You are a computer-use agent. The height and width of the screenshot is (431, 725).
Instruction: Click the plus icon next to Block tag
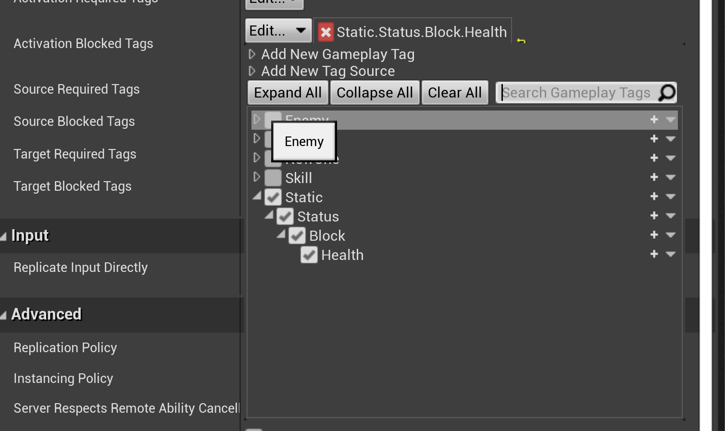pyautogui.click(x=654, y=234)
